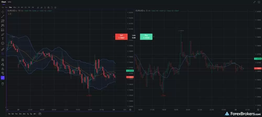Change timeframe to 1W
The width and height of the screenshot is (262, 117).
click(29, 7)
